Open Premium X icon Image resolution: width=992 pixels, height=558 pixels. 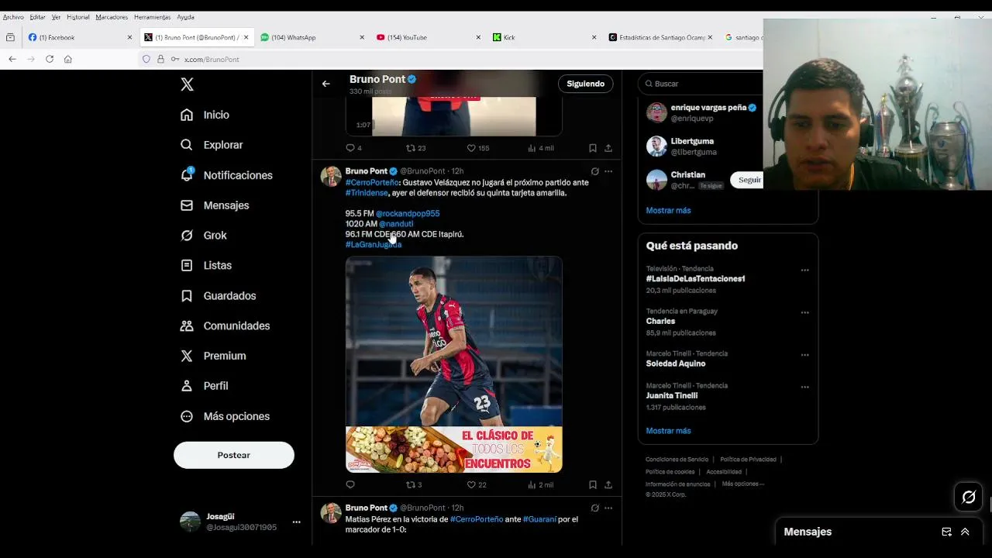click(187, 356)
